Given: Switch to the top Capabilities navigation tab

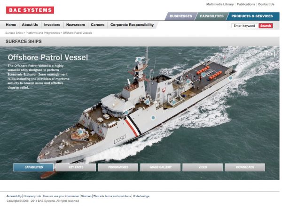Looking at the screenshot, I should (x=211, y=16).
